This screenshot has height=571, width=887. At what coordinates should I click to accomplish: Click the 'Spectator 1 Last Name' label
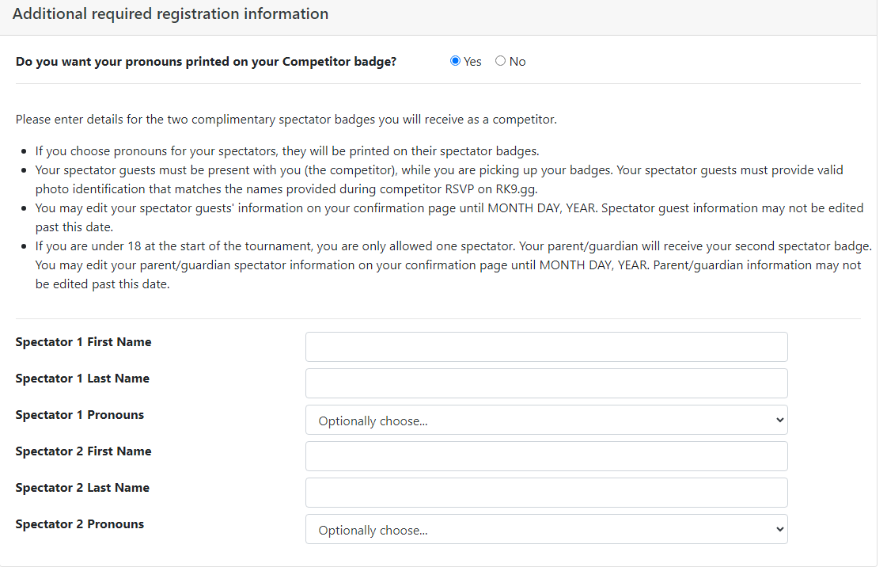pos(82,379)
